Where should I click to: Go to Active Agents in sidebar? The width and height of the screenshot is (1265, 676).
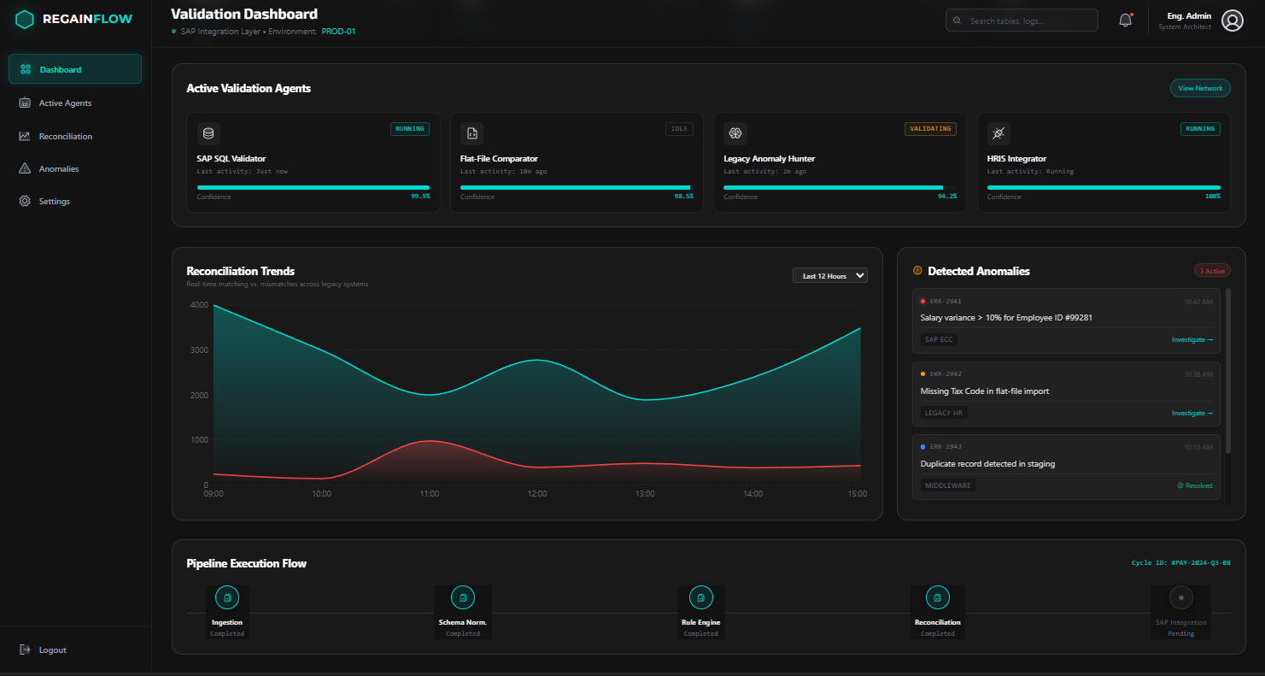coord(65,103)
